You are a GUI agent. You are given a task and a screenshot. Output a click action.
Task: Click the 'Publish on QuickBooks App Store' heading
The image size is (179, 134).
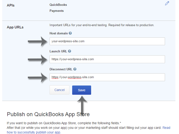(x=48, y=114)
